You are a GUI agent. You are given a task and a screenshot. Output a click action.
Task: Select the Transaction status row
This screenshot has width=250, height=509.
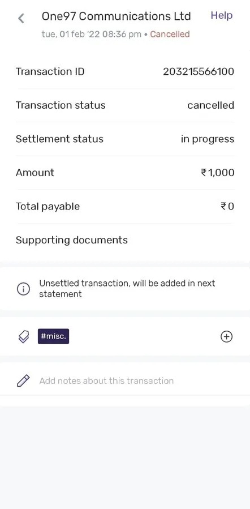(x=125, y=105)
